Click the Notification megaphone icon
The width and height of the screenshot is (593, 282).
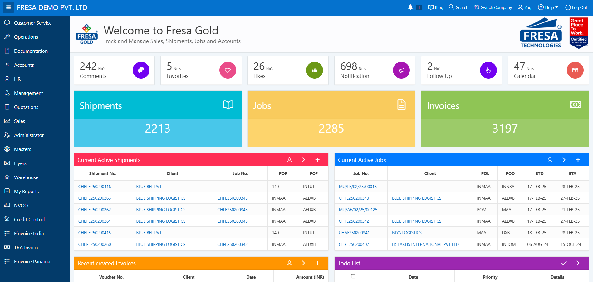[401, 70]
